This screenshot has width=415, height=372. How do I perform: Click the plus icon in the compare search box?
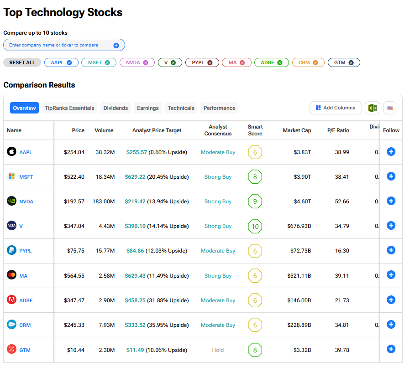pos(116,46)
